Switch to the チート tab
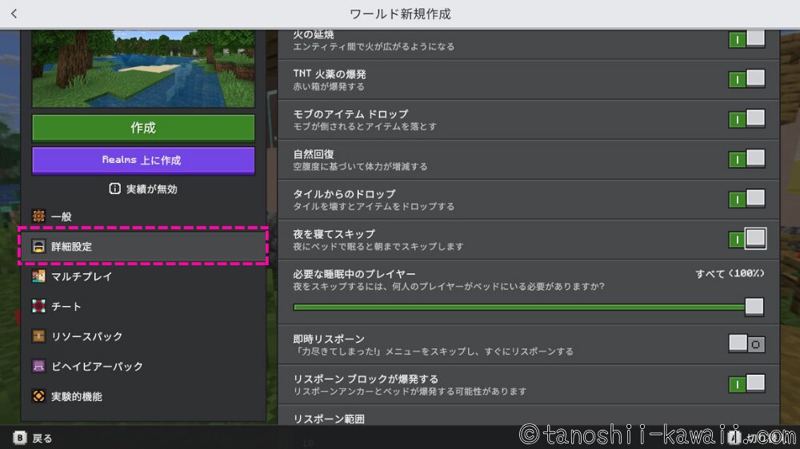800x449 pixels. [x=143, y=306]
